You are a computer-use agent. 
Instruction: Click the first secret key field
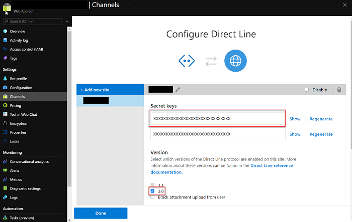pyautogui.click(x=218, y=118)
